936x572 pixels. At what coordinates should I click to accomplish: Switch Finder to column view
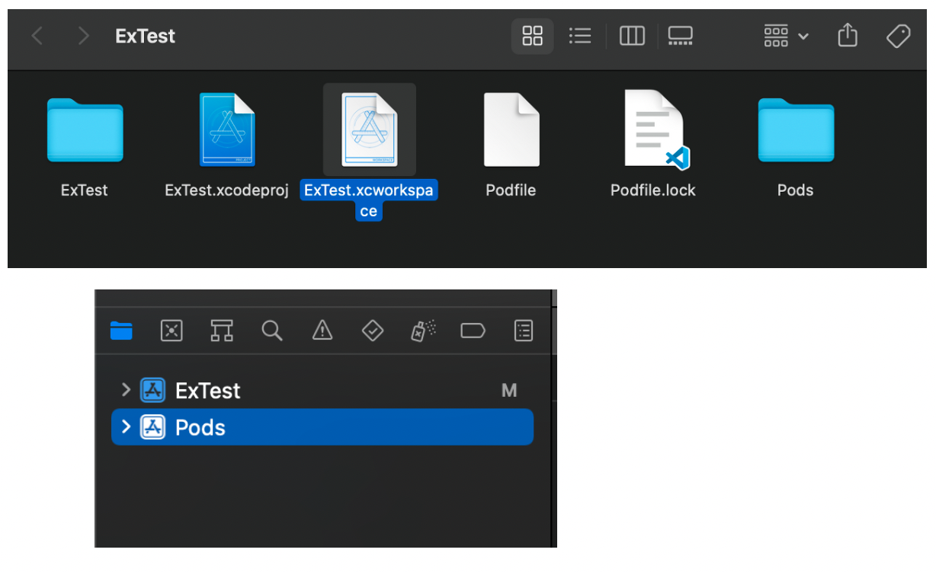pos(632,36)
